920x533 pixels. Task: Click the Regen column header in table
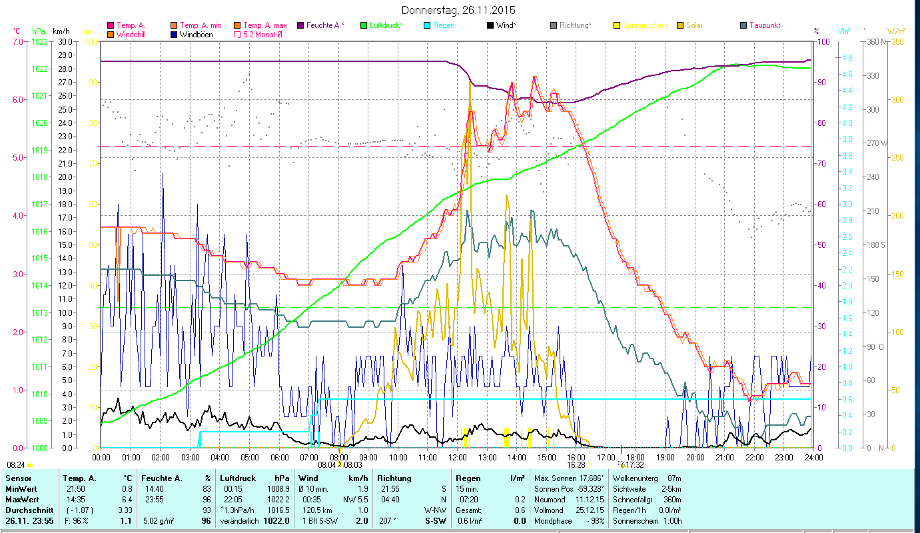tap(468, 478)
